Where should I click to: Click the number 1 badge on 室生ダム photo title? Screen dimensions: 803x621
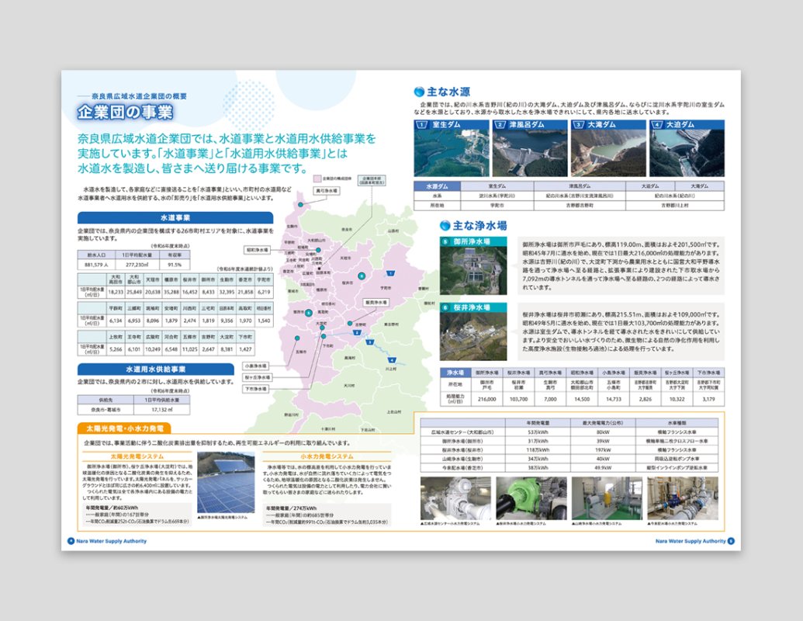tap(422, 124)
